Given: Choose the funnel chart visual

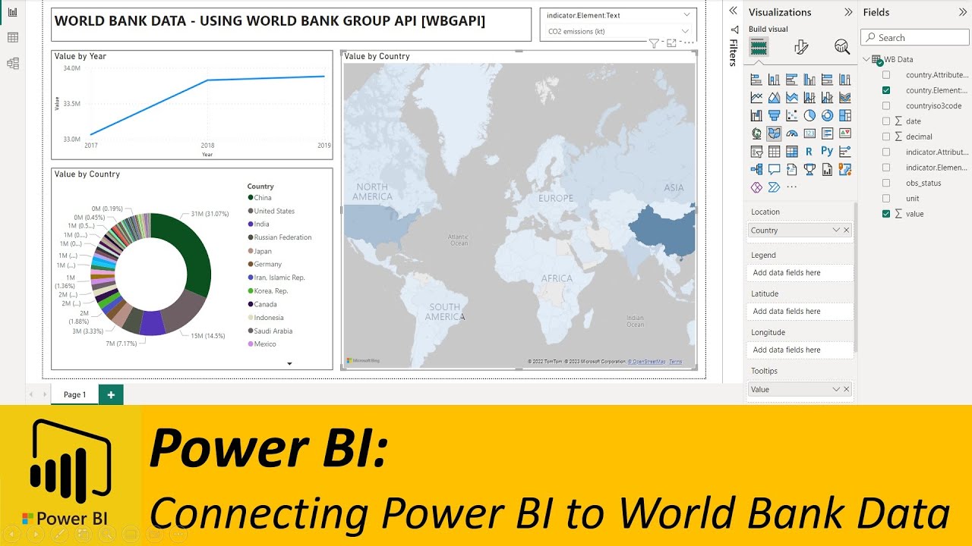Looking at the screenshot, I should click(774, 115).
